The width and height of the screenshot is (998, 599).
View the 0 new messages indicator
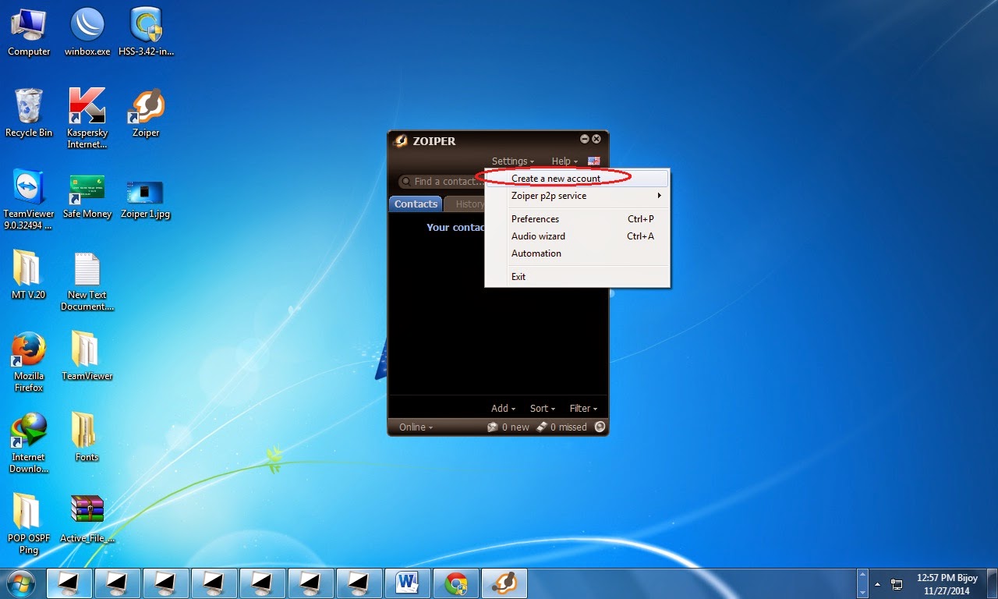click(508, 427)
